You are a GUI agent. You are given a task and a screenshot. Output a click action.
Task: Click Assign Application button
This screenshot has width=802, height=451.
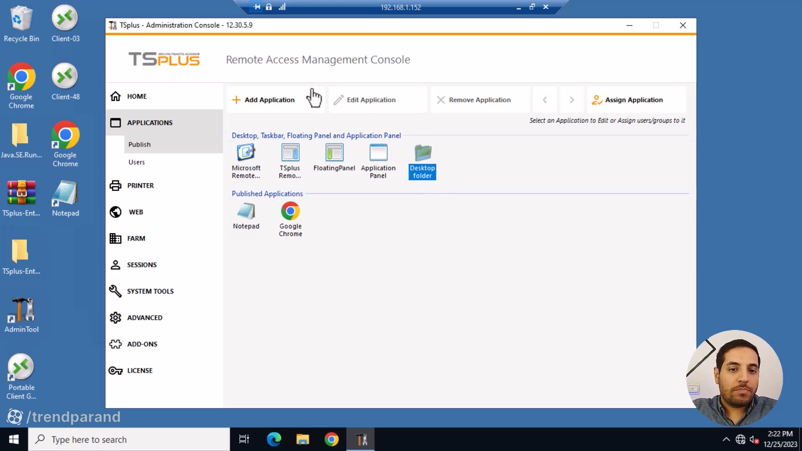[x=636, y=100]
